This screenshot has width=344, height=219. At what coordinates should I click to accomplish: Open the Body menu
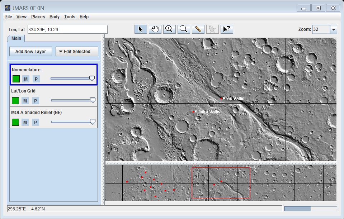[x=55, y=17]
